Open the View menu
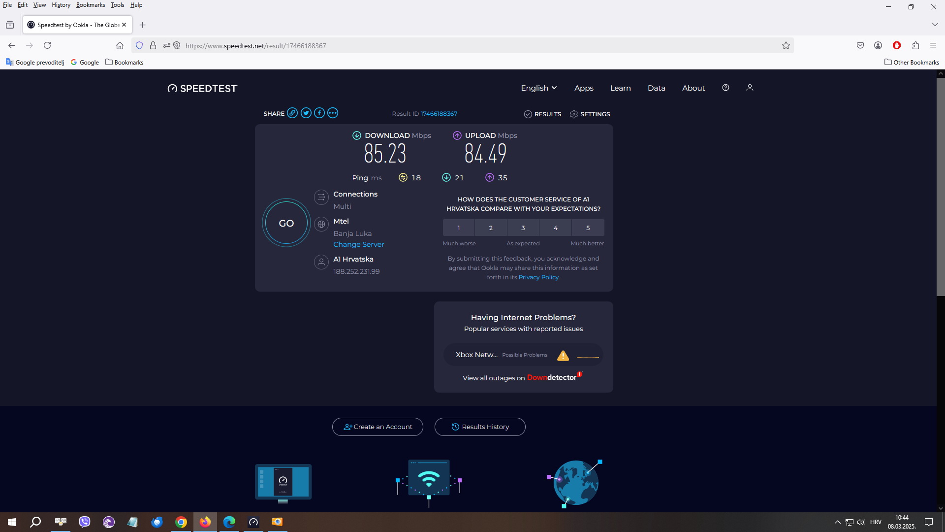This screenshot has width=945, height=532. coord(39,5)
